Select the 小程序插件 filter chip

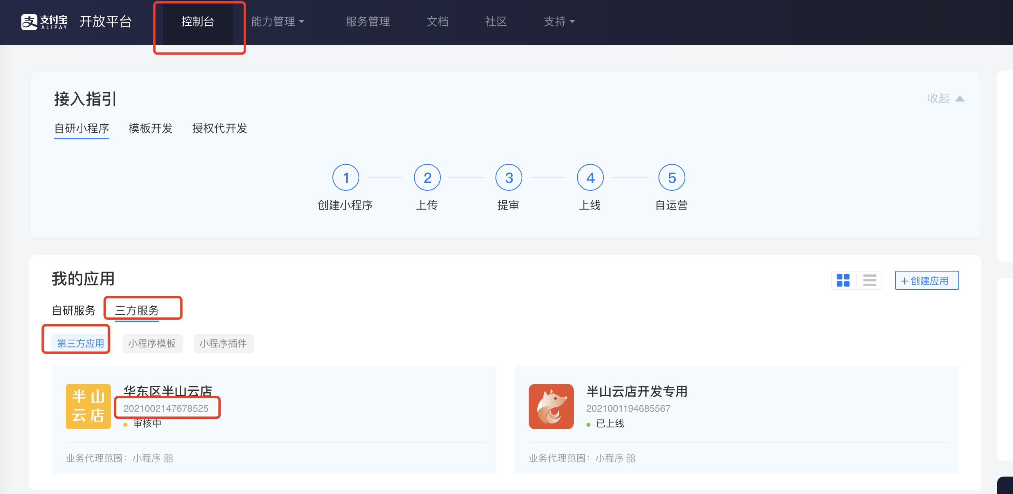[223, 343]
